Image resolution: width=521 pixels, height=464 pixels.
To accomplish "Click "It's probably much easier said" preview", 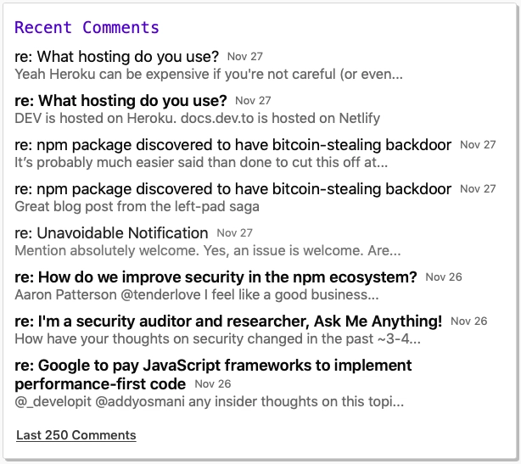I will point(201,162).
